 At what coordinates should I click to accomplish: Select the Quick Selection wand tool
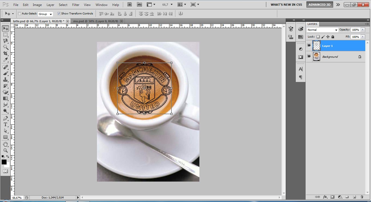tap(5, 47)
